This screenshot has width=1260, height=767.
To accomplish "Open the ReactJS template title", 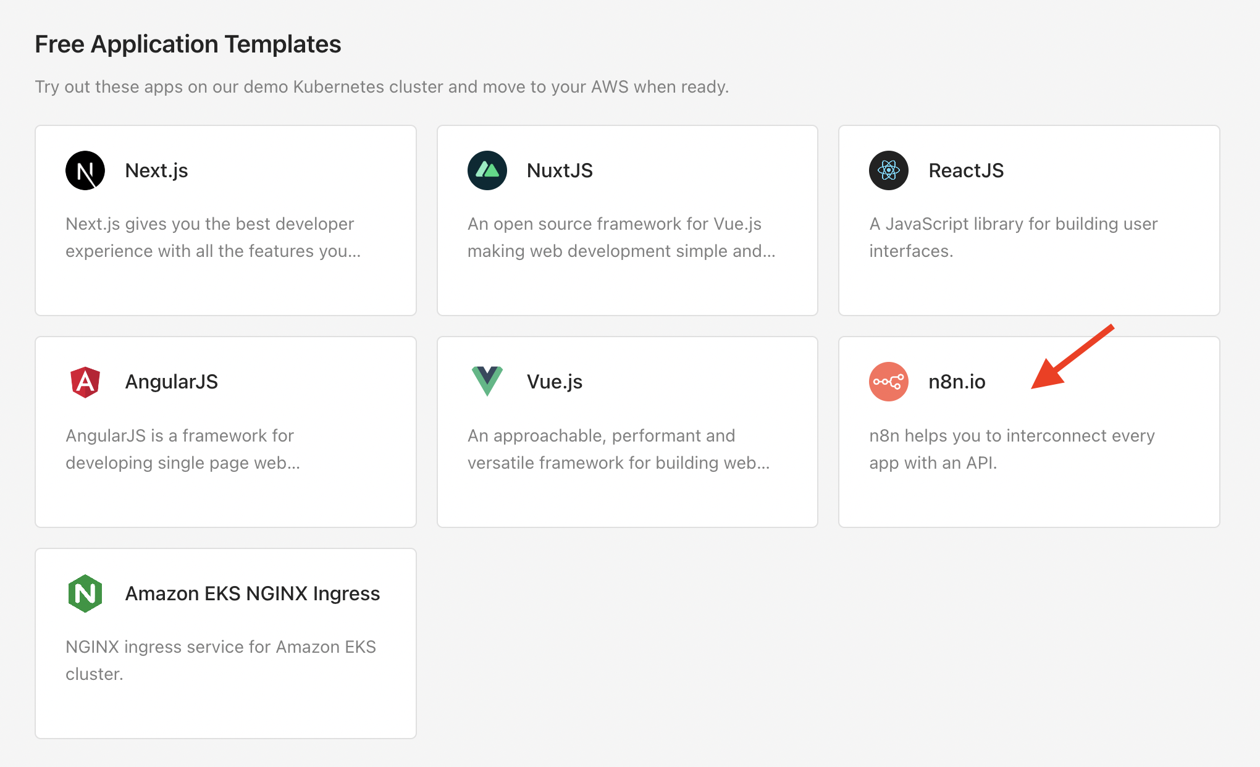I will tap(966, 170).
